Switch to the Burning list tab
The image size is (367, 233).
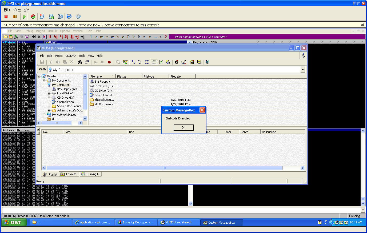click(x=91, y=174)
